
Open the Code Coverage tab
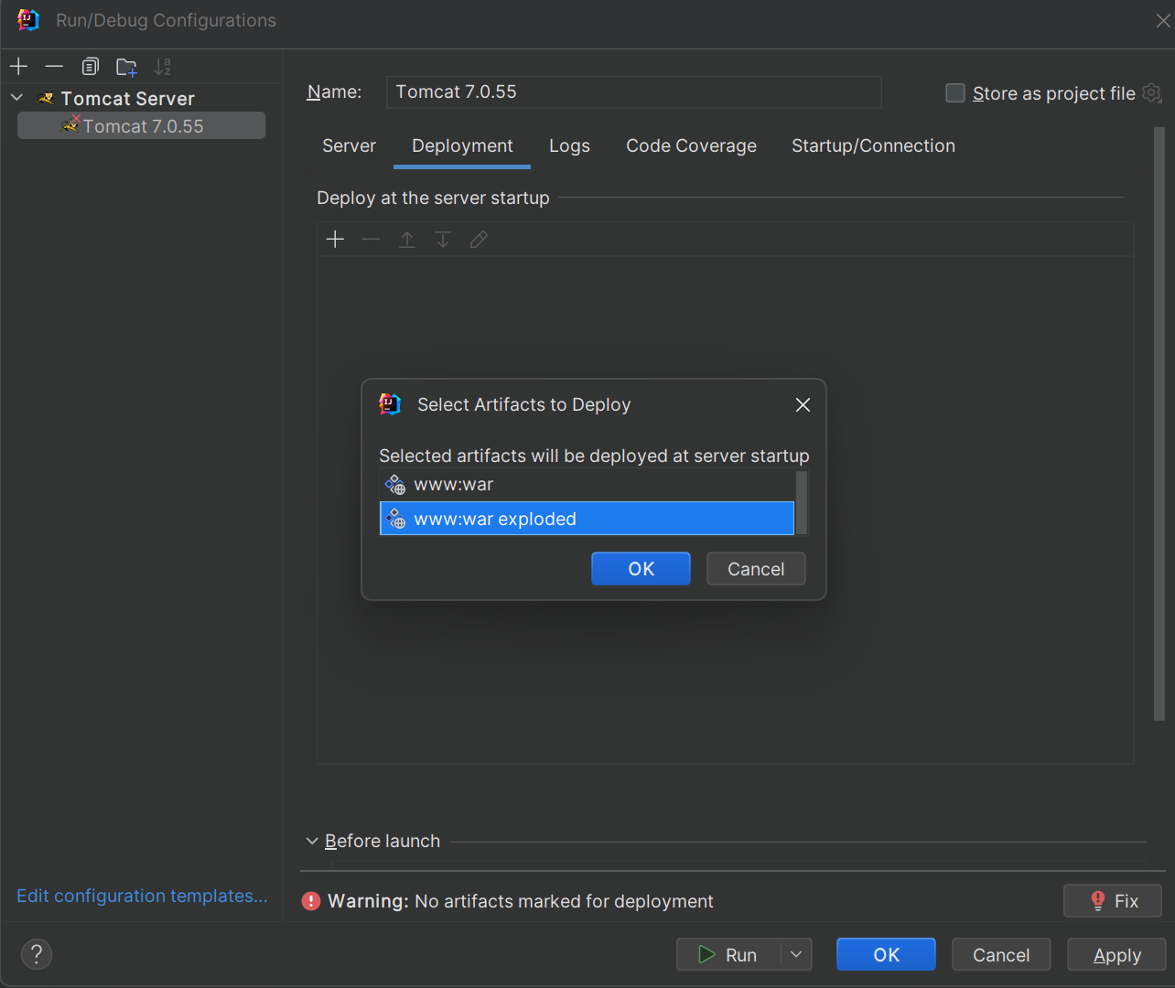coord(691,145)
